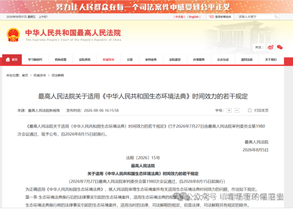
Task: Click 登录邮箱系统 link
Action: click(x=223, y=17)
